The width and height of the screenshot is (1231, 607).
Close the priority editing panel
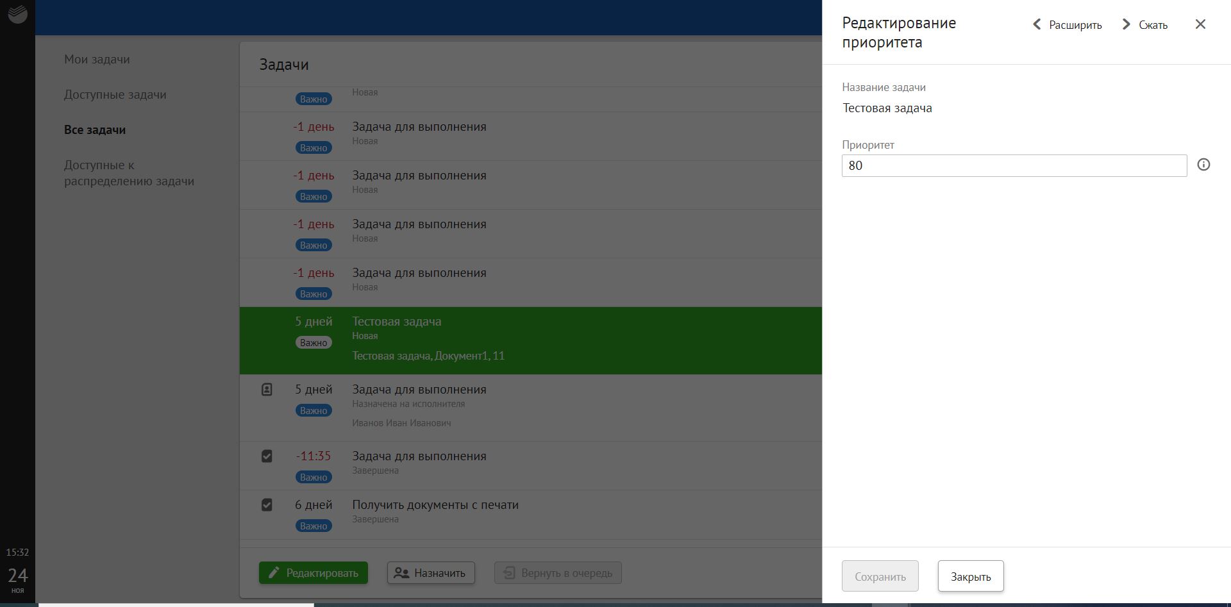(1200, 24)
